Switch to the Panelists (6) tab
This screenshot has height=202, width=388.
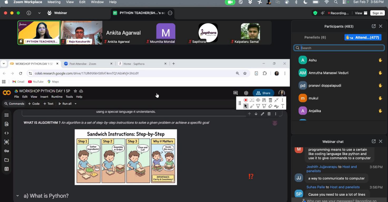click(315, 37)
